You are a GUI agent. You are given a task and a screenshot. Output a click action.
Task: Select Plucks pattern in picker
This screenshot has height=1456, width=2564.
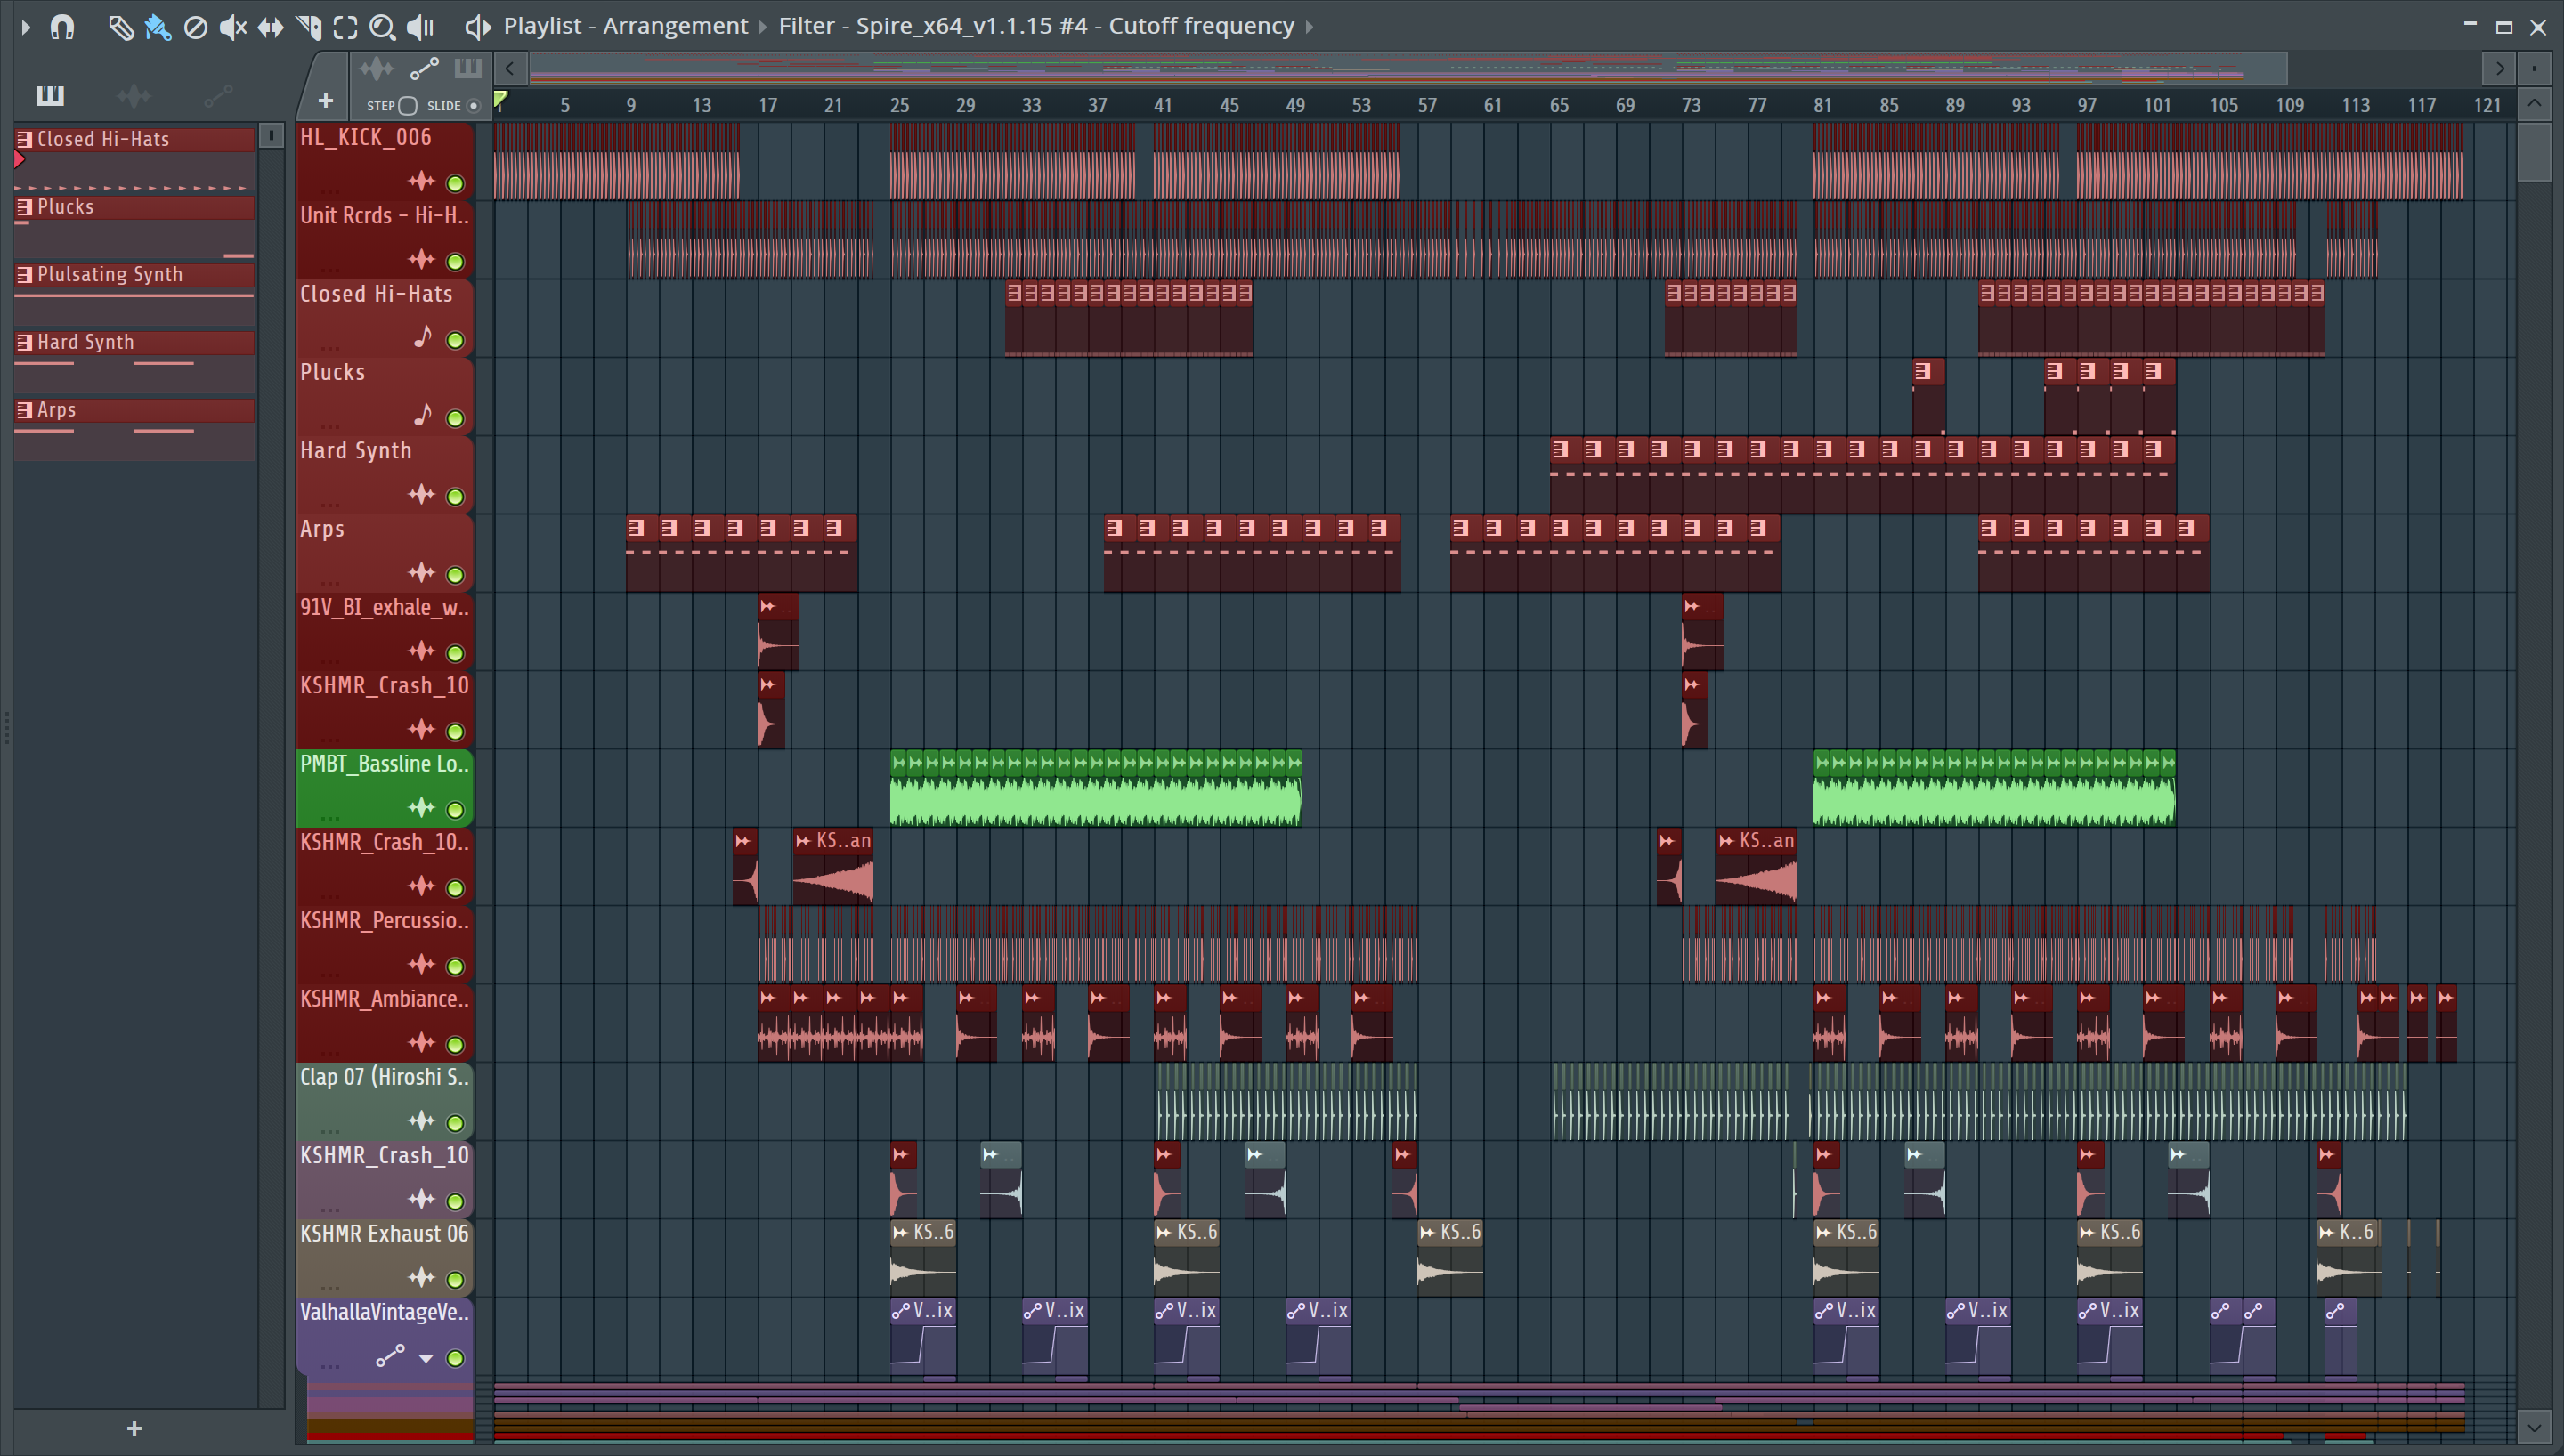(x=134, y=207)
